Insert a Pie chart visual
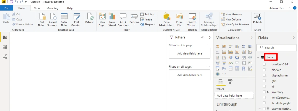The height and width of the screenshot is (111, 298). [230, 58]
